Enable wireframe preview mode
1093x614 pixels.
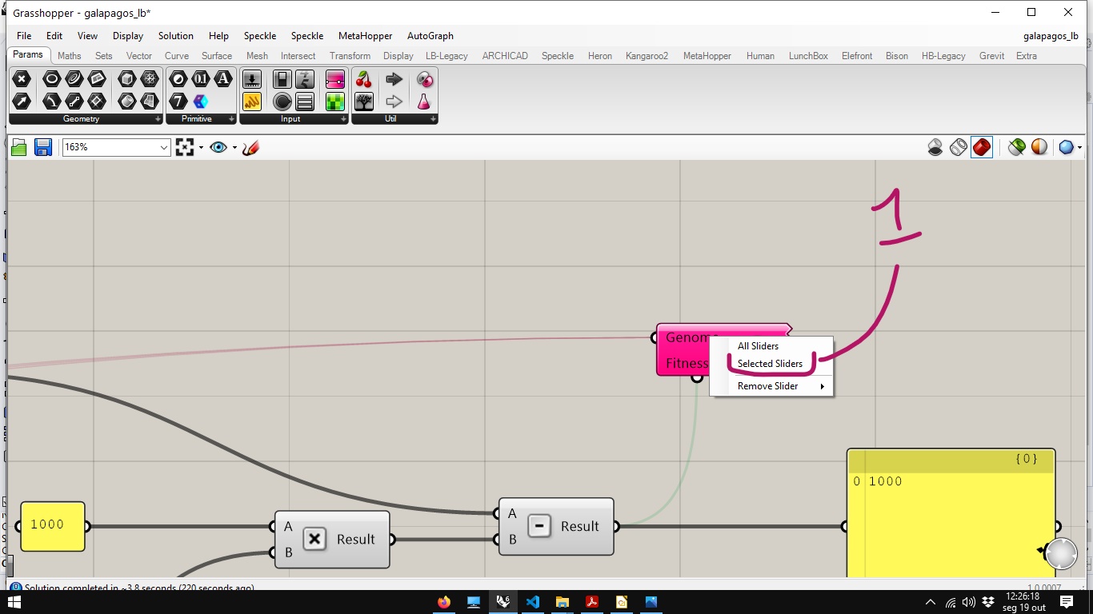click(959, 147)
